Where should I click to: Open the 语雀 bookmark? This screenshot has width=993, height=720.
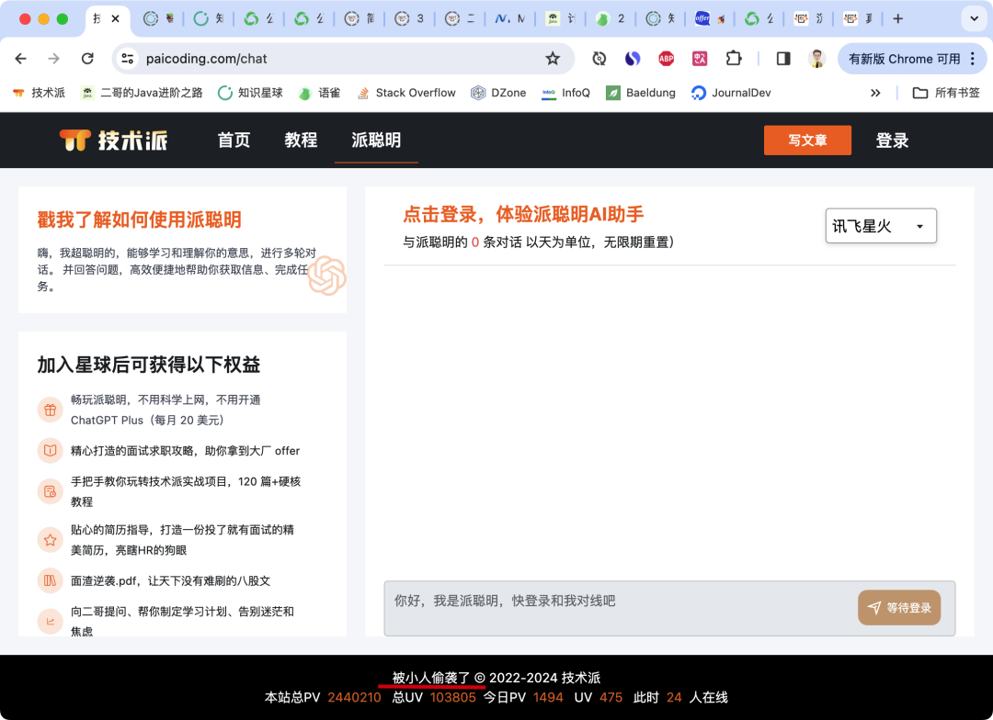(x=320, y=93)
